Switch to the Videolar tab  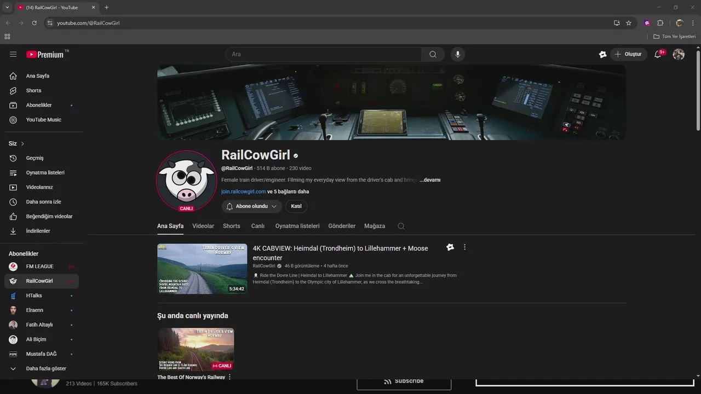203,226
